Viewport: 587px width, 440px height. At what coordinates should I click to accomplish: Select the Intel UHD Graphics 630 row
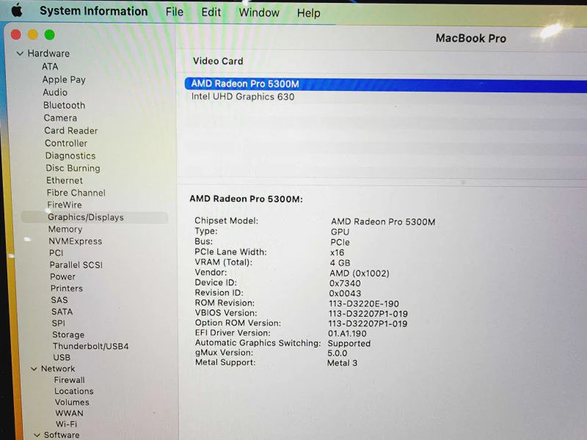coord(386,97)
